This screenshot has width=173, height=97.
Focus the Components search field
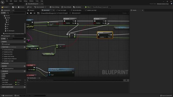[x=16, y=13]
